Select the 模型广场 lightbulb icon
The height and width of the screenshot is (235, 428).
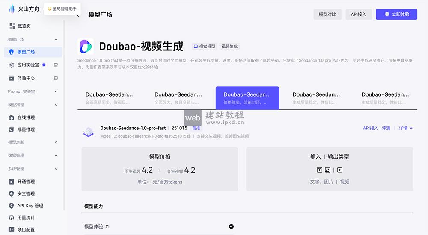pos(11,52)
